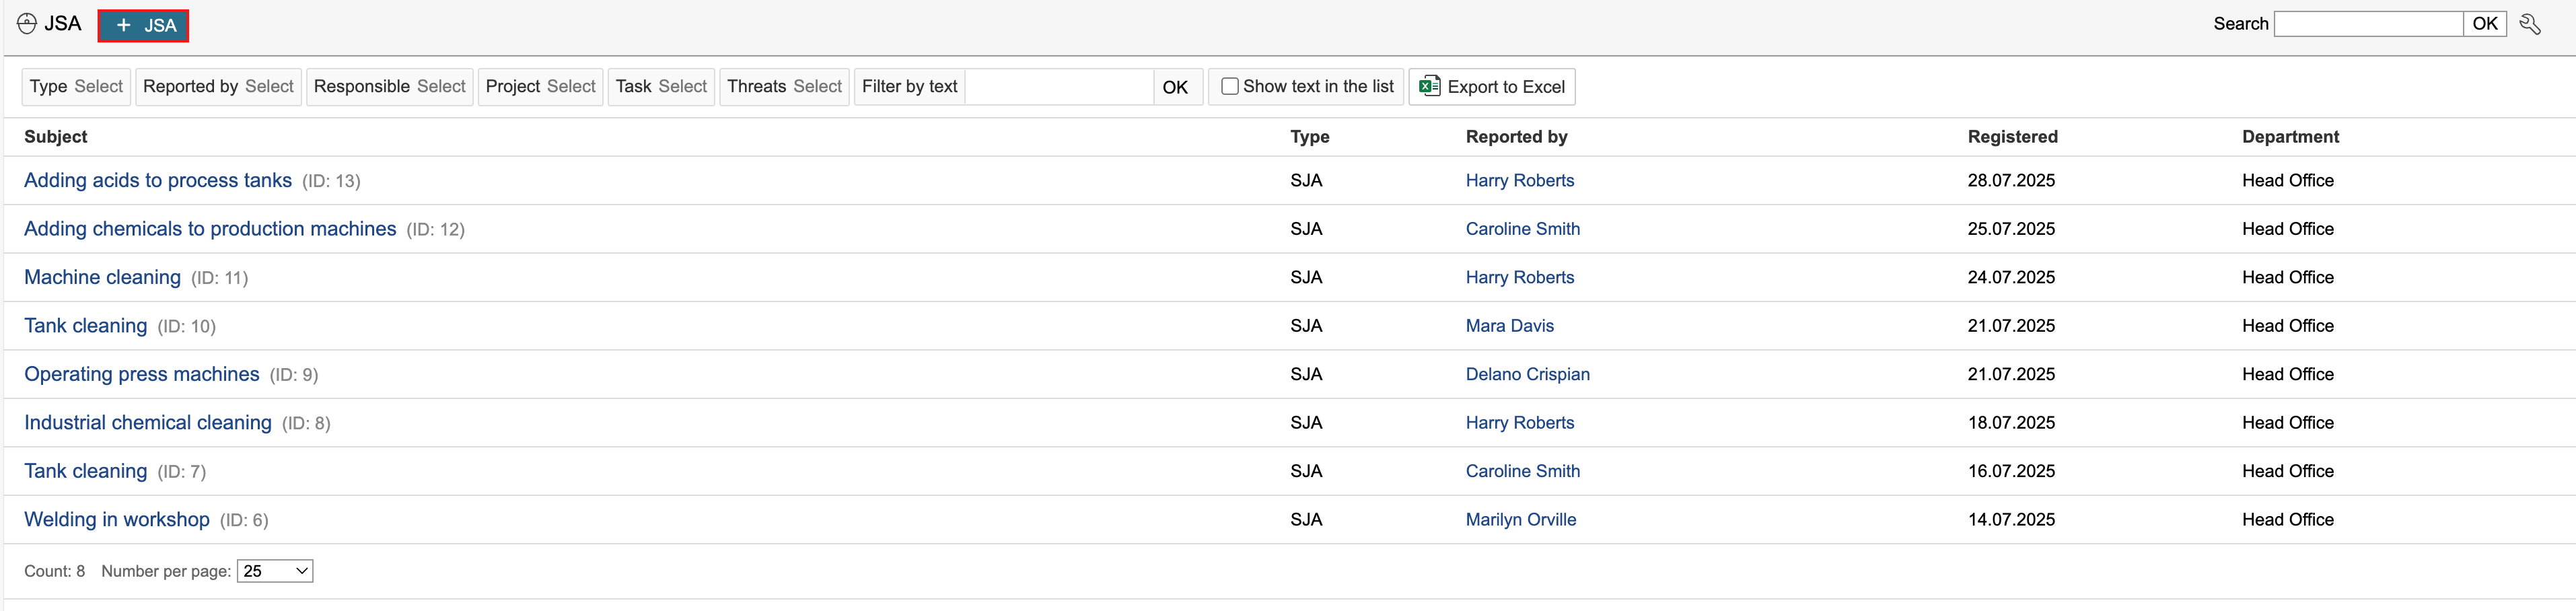The width and height of the screenshot is (2576, 611).
Task: Sort by Registered column header
Action: (x=2012, y=137)
